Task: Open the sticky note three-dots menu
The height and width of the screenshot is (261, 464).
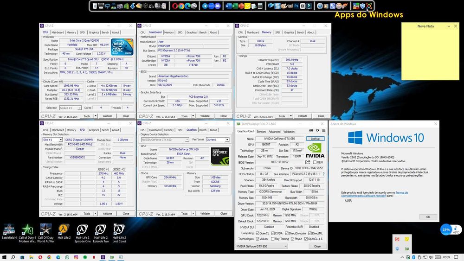Action: [448, 26]
